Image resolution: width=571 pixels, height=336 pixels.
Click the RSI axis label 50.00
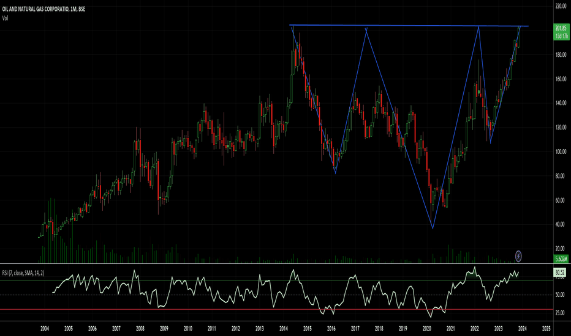point(560,295)
